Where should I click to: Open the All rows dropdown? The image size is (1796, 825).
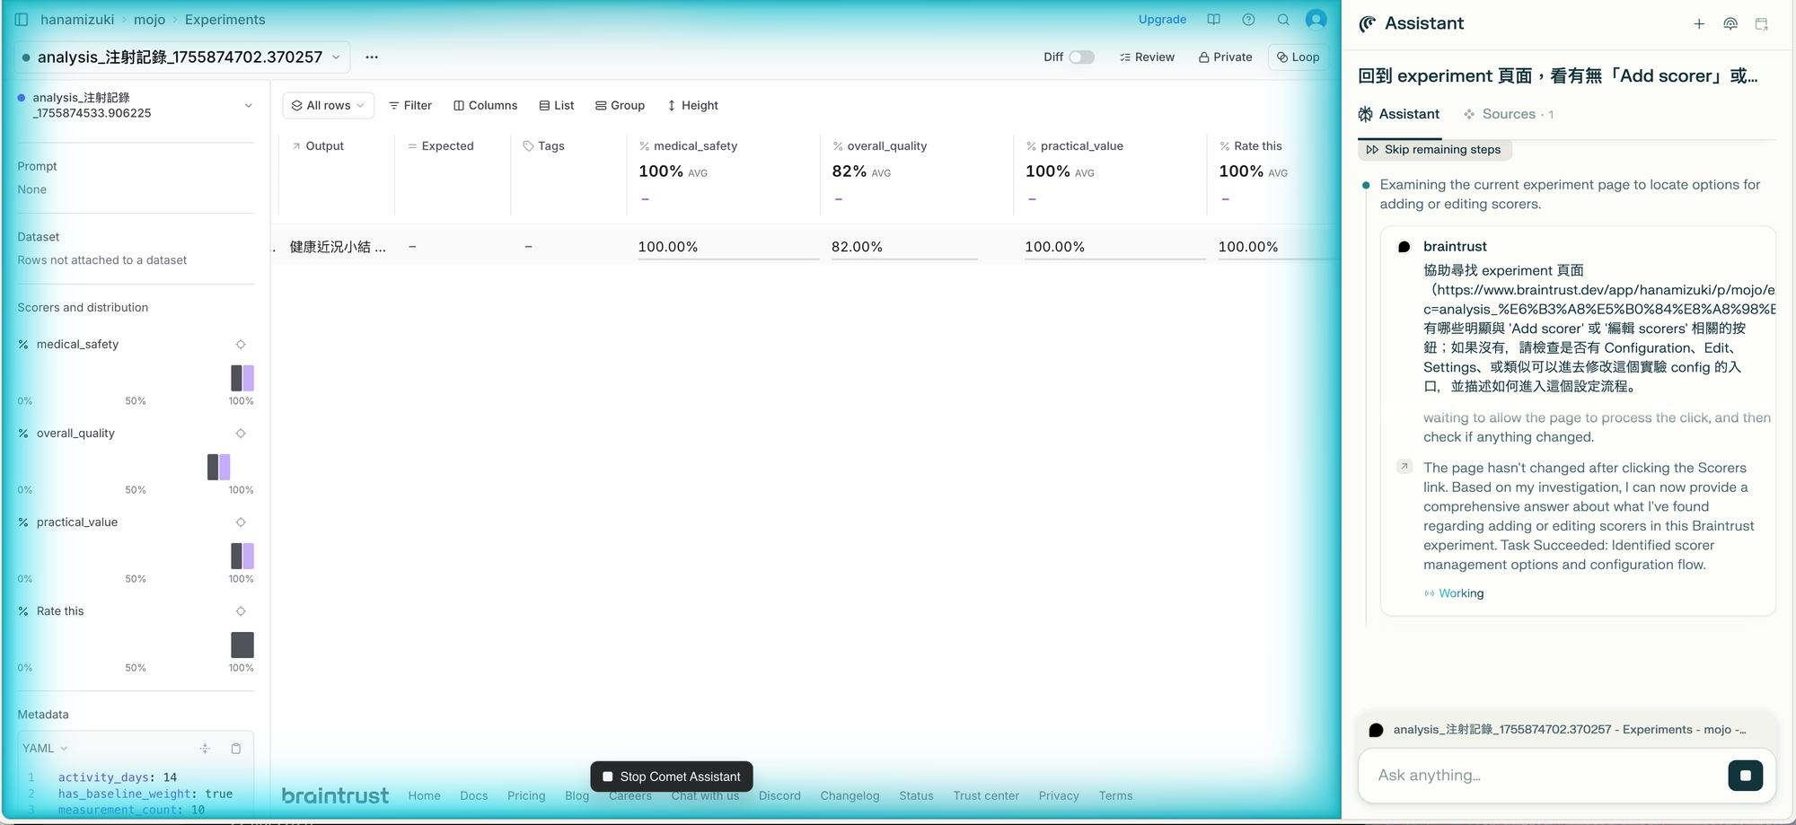(x=329, y=106)
